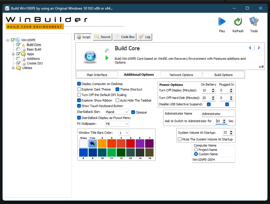Adjust Turn Off Hard Disk On Battery stepper
The height and width of the screenshot is (204, 270).
pos(213,98)
